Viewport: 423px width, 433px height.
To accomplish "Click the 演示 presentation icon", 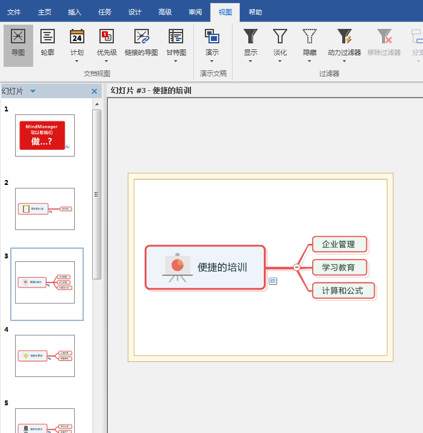I will point(212,37).
